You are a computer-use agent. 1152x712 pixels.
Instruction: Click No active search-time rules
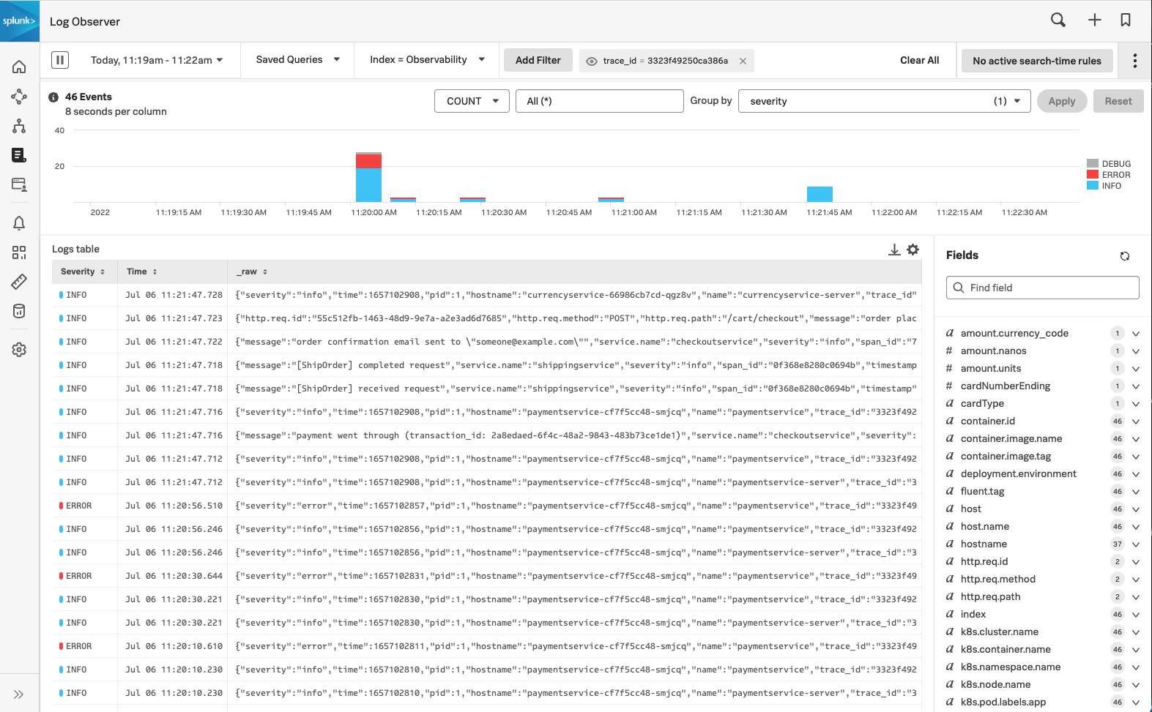[x=1037, y=61]
